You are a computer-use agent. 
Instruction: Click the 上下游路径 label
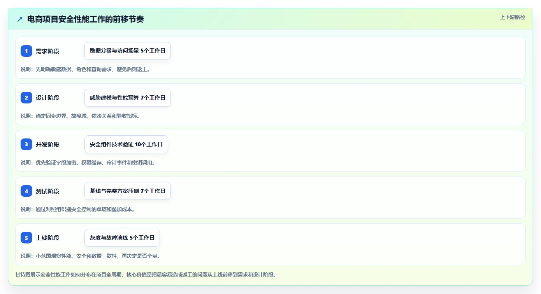[x=512, y=17]
